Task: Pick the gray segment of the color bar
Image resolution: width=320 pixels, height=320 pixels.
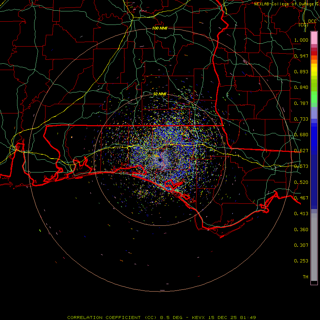Action: (x=314, y=247)
